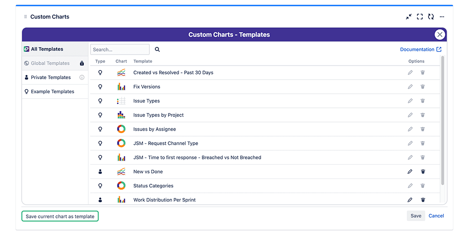Edit the Work Distribution Per Sprint template

point(410,200)
